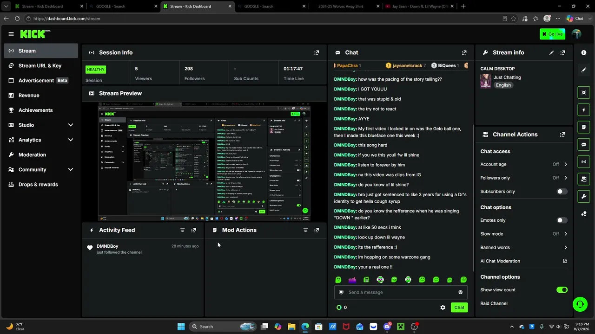The width and height of the screenshot is (595, 334).
Task: Launch Minecraft from the taskbar
Action: pyautogui.click(x=401, y=327)
